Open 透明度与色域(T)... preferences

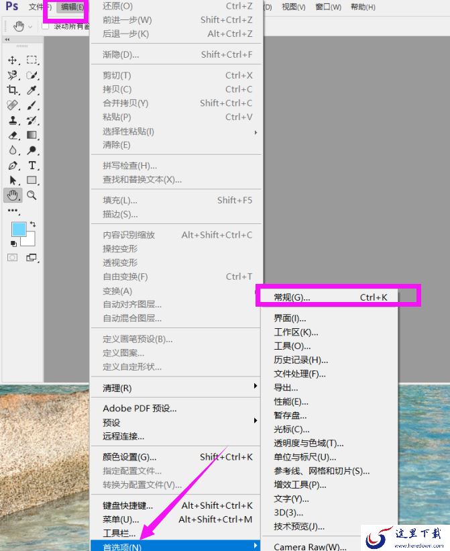(x=330, y=443)
